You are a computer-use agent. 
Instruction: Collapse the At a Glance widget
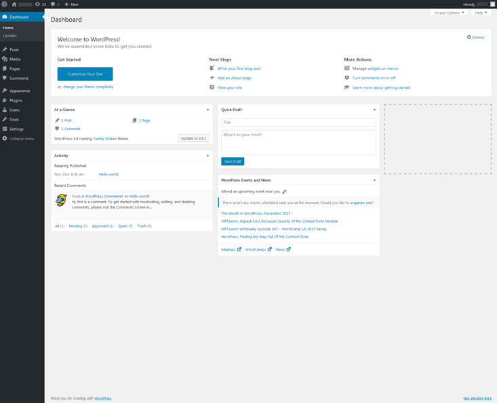[x=207, y=110]
